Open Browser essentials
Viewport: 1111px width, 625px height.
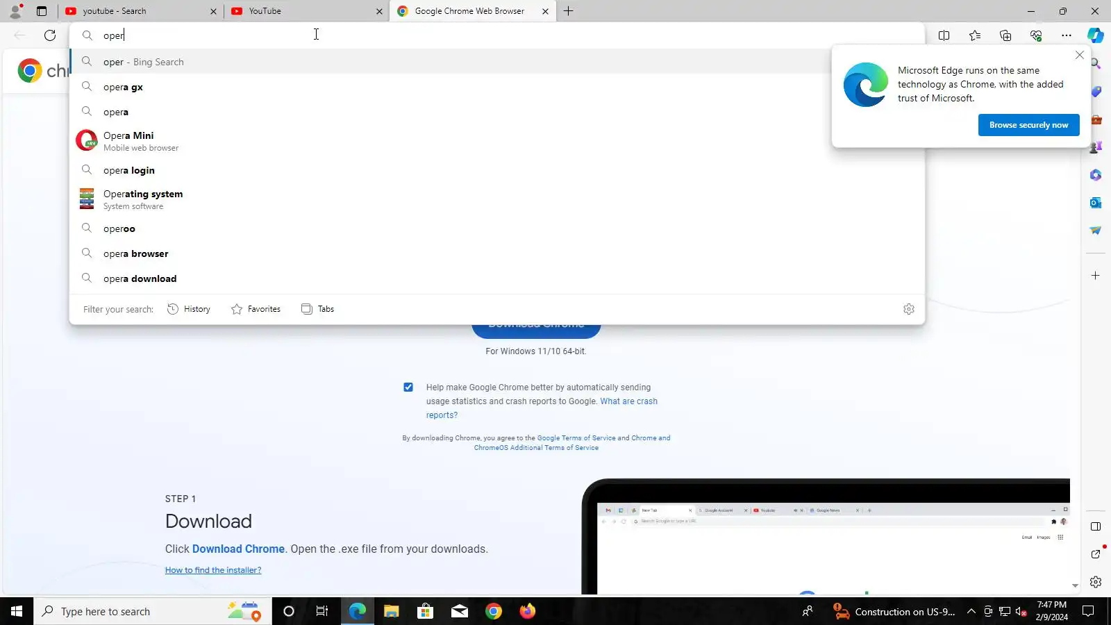pyautogui.click(x=1036, y=35)
